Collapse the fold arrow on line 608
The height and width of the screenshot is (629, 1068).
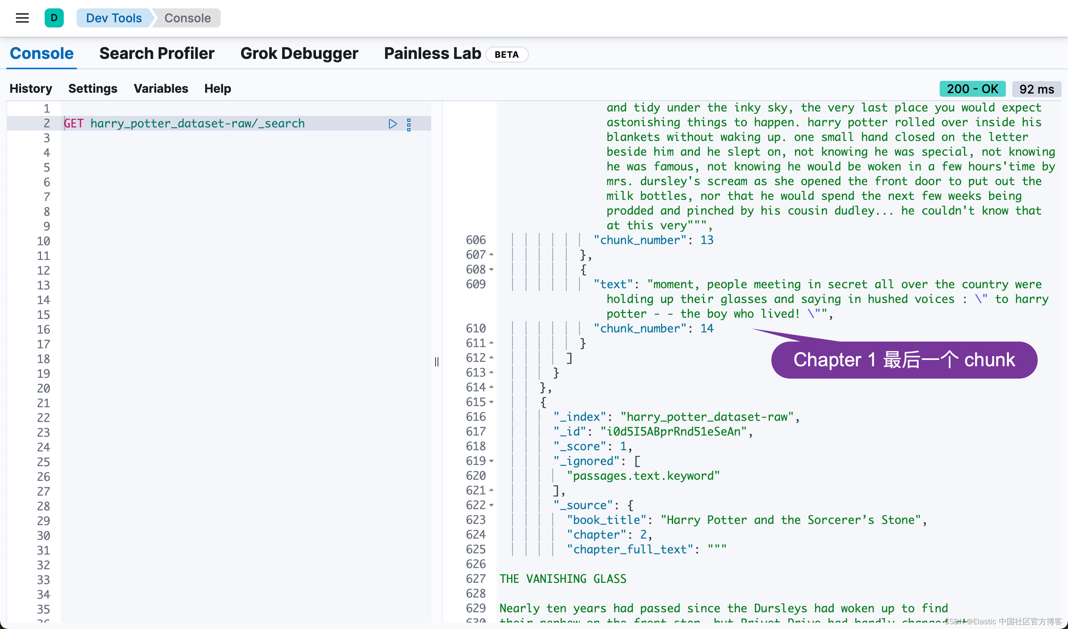[491, 270]
